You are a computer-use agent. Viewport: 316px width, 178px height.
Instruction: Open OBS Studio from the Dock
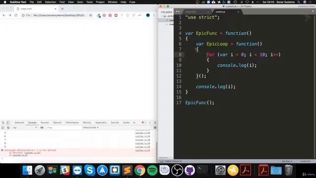click(x=177, y=170)
